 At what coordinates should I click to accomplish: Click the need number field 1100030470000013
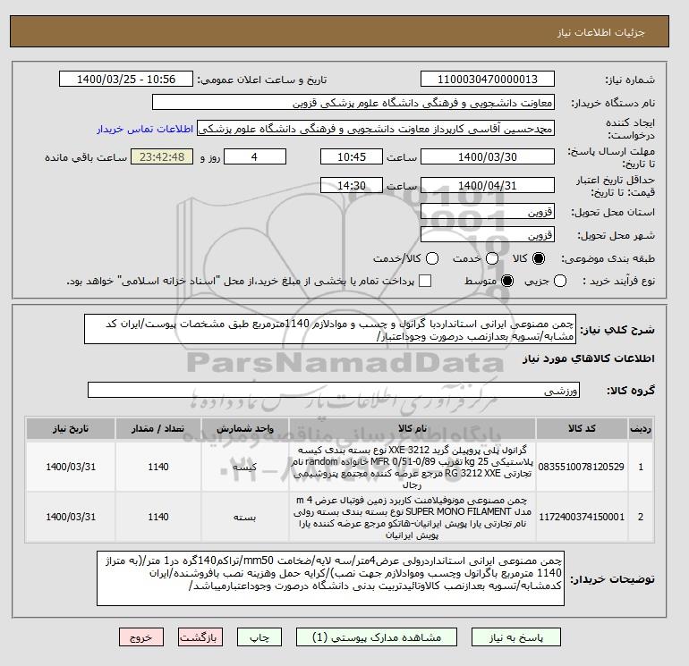pos(488,79)
